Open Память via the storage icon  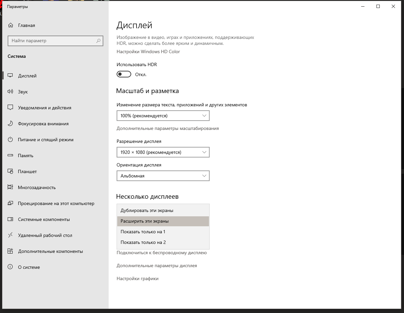click(x=10, y=156)
